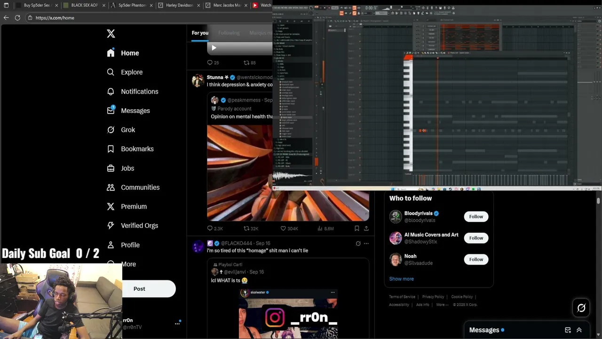Click Grok explain icon on FLACKO444 post
The width and height of the screenshot is (602, 339).
[358, 243]
